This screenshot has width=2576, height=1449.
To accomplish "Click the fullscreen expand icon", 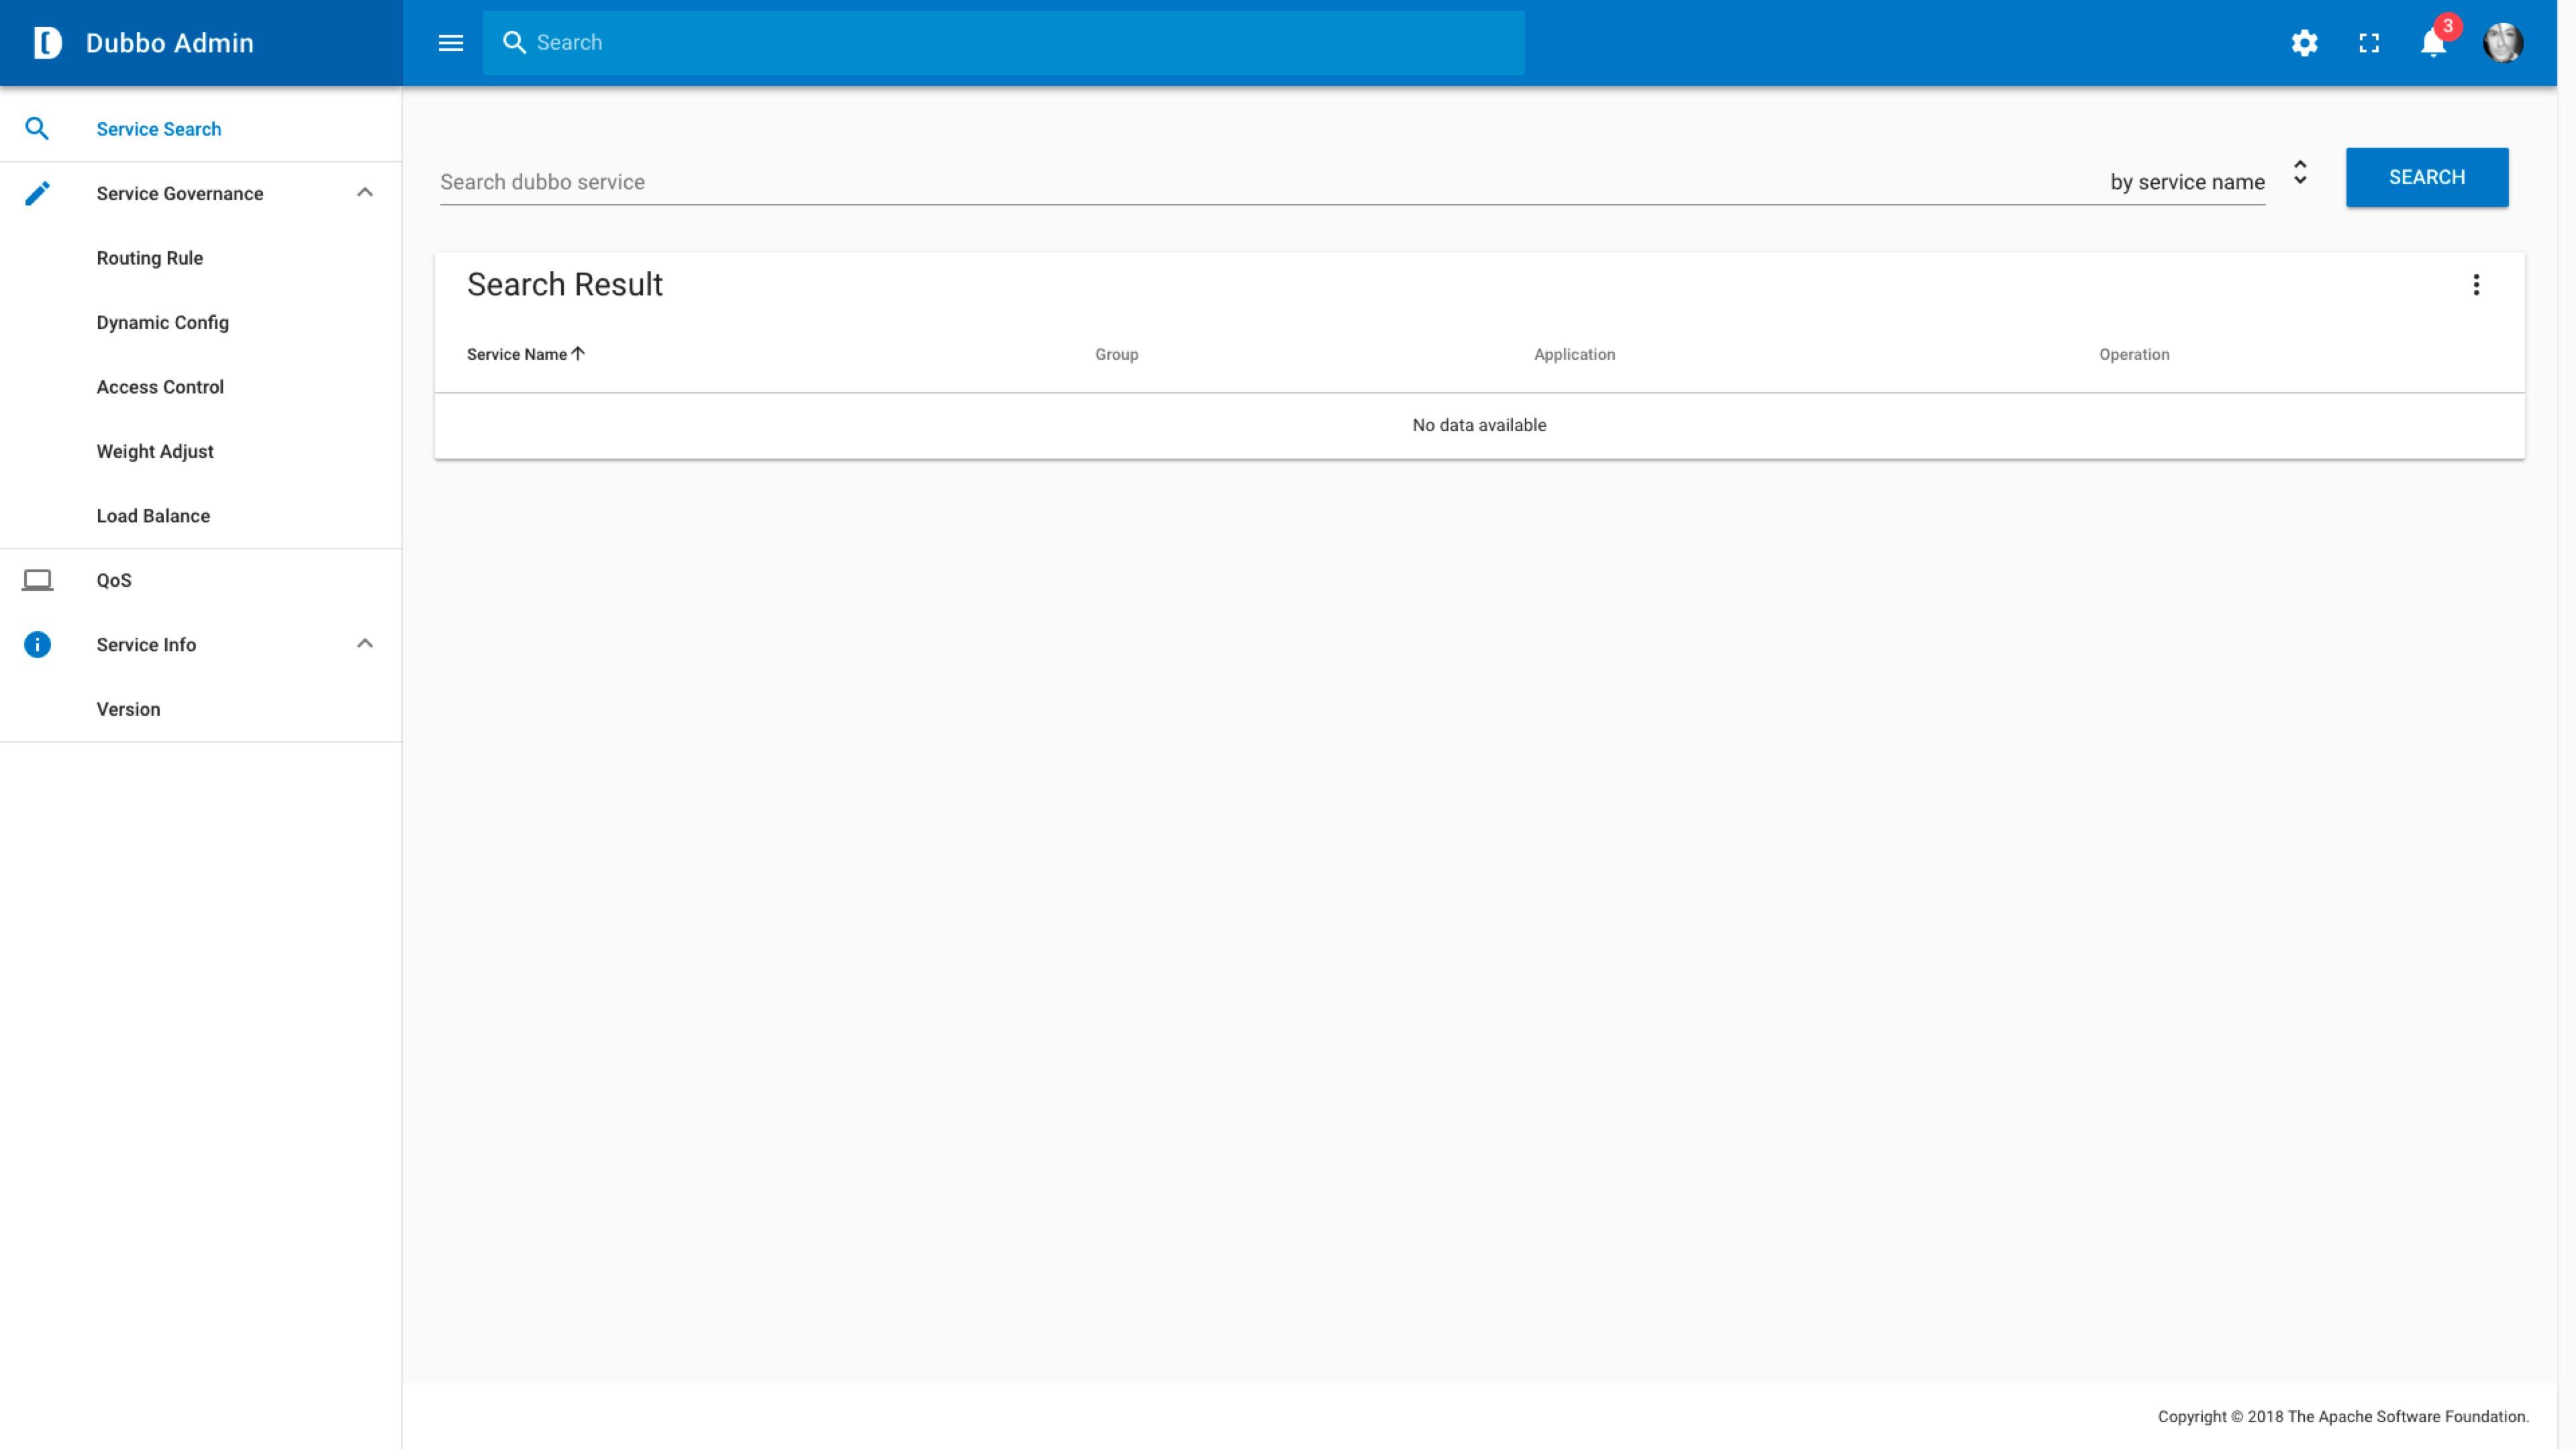I will point(2369,42).
